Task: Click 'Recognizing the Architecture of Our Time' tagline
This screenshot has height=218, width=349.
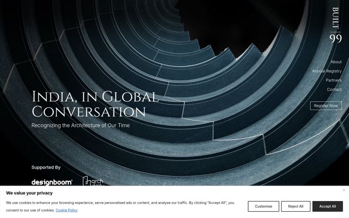Action: [x=80, y=125]
